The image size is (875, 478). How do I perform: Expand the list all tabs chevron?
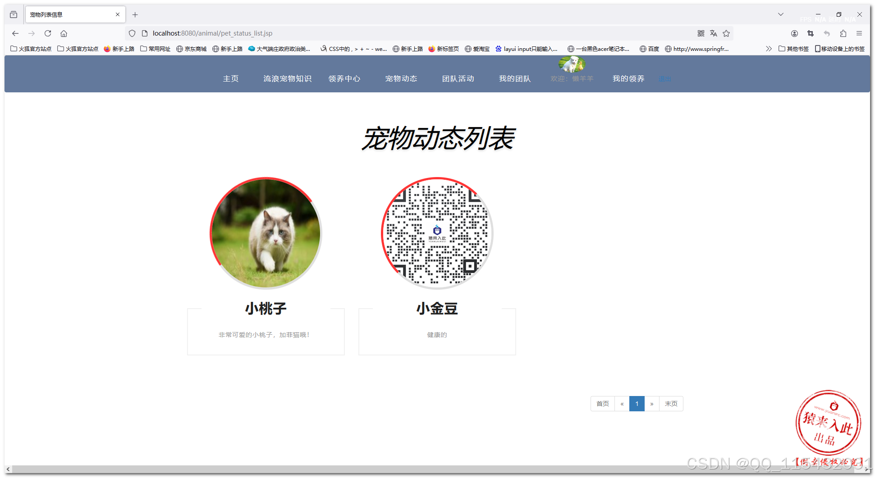point(781,14)
